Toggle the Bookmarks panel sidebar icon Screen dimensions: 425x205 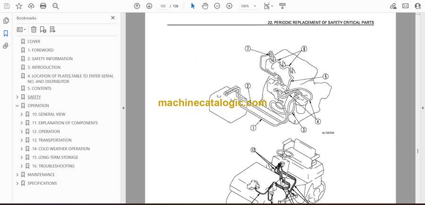click(x=6, y=33)
